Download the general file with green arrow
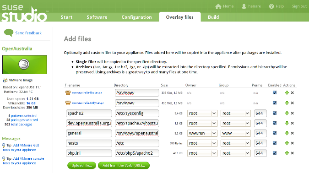Viewport: 309px width, 173px height. [x=287, y=133]
